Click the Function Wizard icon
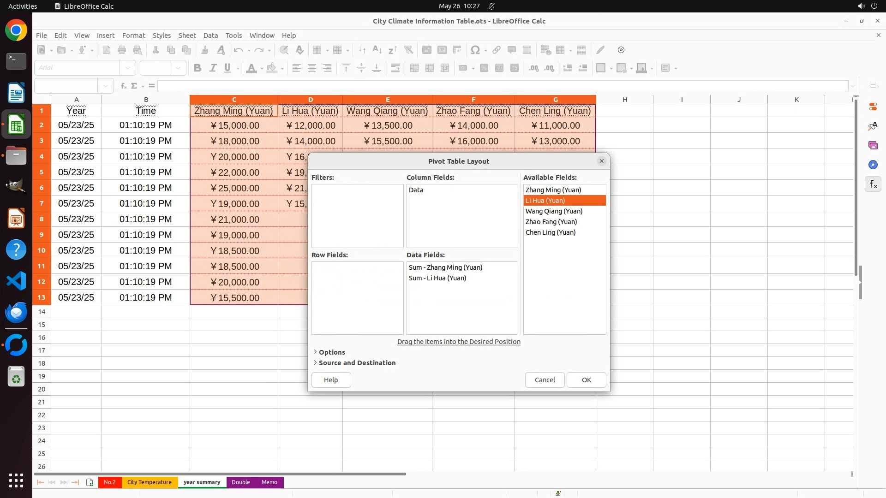This screenshot has width=886, height=498. (123, 86)
